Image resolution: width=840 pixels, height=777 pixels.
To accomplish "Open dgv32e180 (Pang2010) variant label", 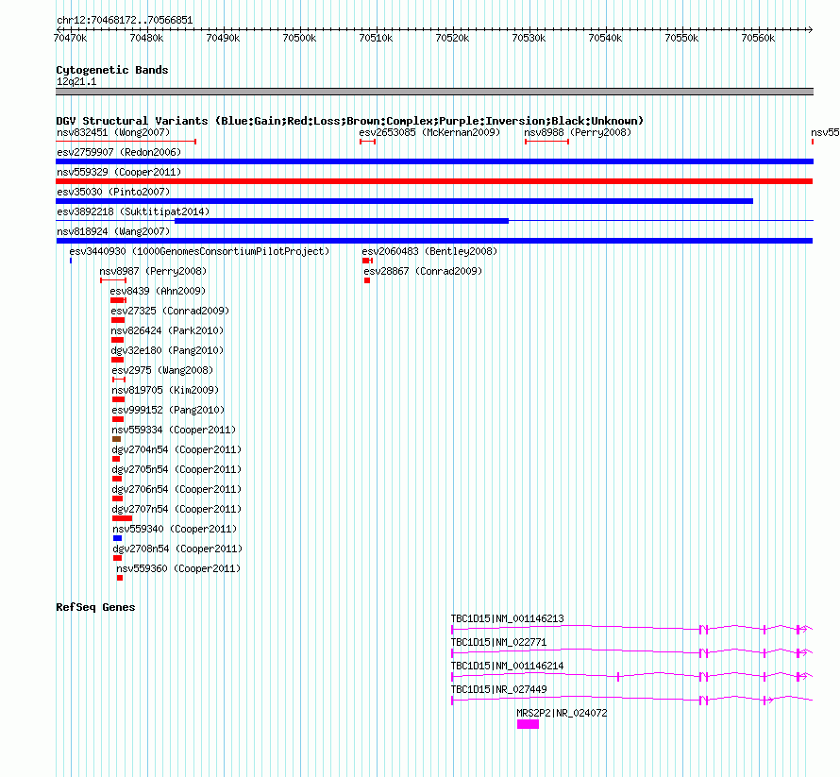I will pos(167,350).
